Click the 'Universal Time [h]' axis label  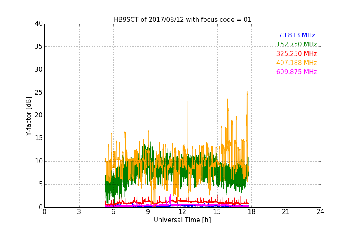(x=182, y=220)
